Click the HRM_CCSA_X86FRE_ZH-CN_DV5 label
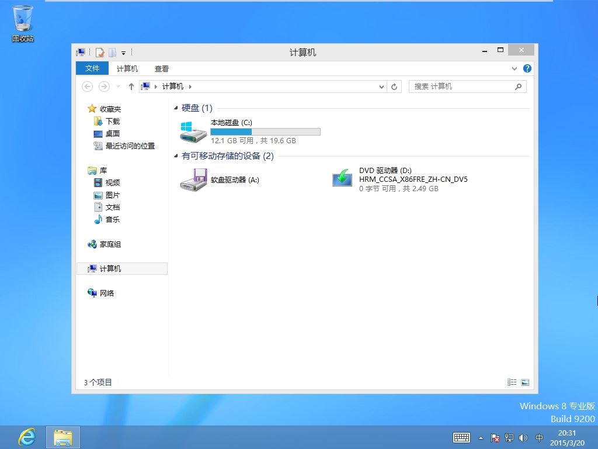The image size is (598, 449). [x=413, y=179]
